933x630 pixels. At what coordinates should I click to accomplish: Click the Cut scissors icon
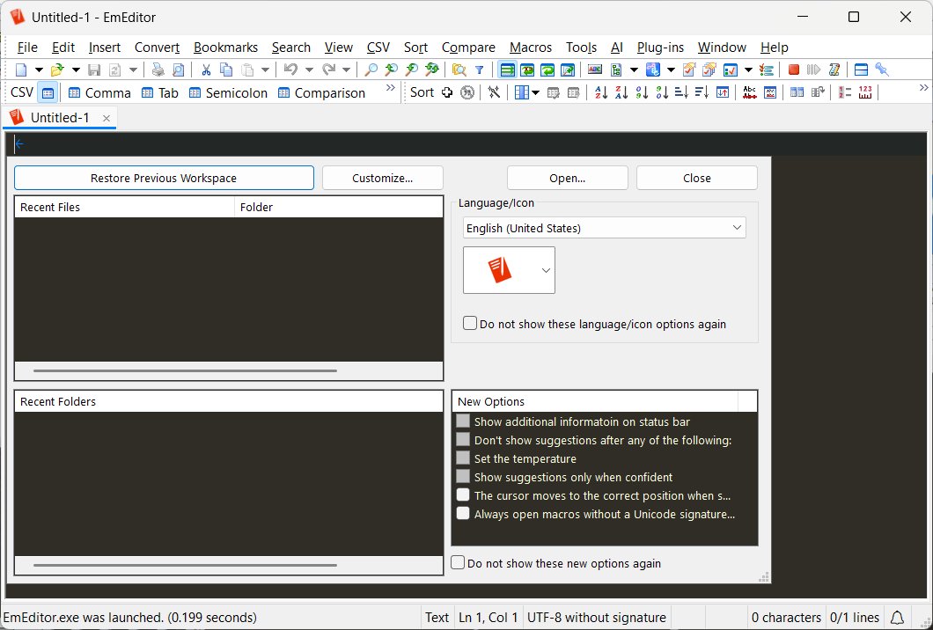[x=206, y=70]
